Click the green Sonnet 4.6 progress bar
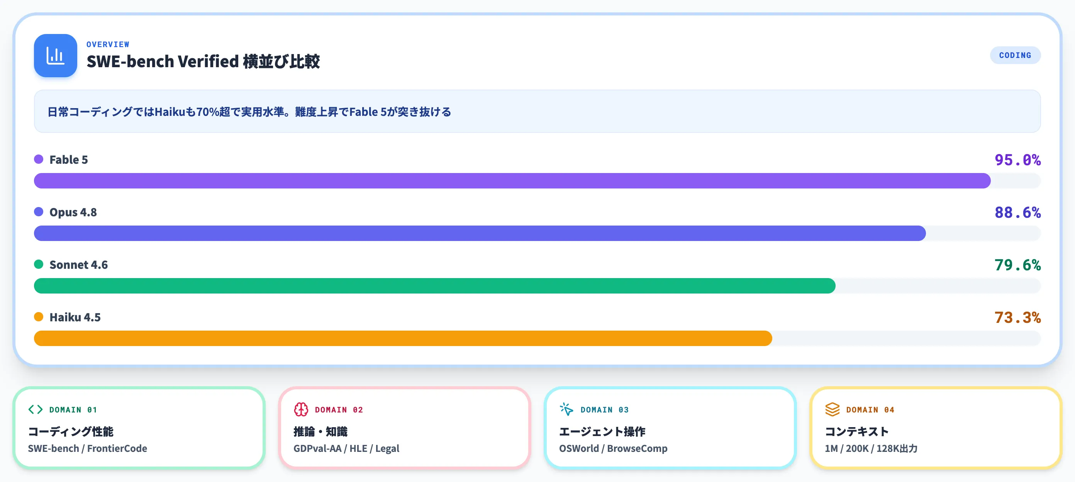Image resolution: width=1075 pixels, height=482 pixels. tap(434, 286)
